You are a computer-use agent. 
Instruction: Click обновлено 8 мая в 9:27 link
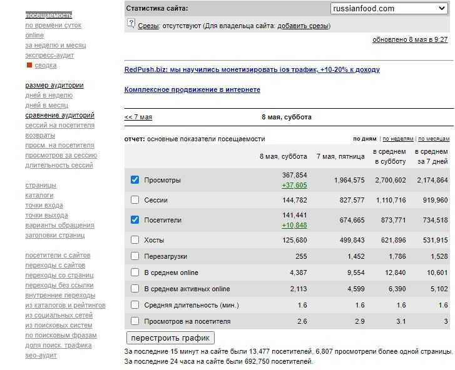pyautogui.click(x=410, y=40)
